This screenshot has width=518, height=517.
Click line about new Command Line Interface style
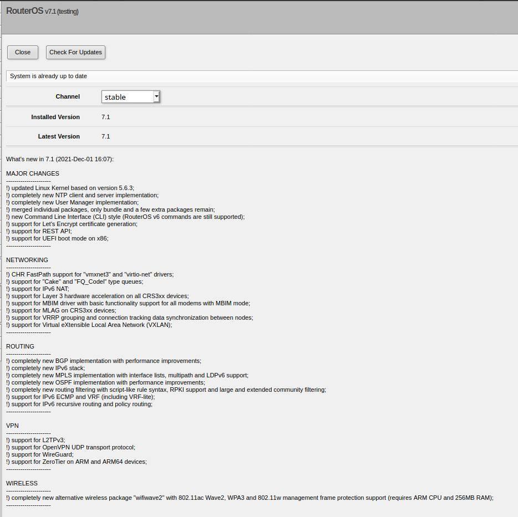pyautogui.click(x=125, y=217)
